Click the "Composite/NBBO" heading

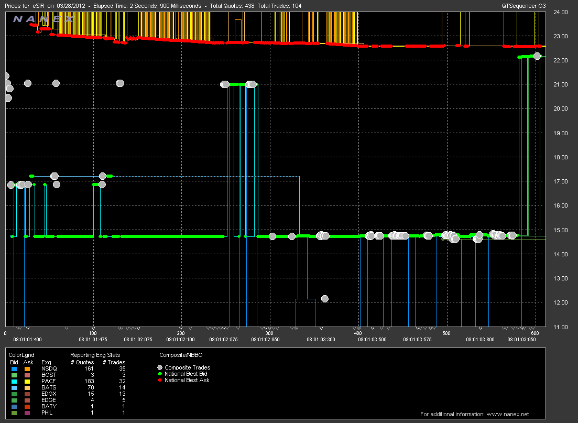[181, 355]
